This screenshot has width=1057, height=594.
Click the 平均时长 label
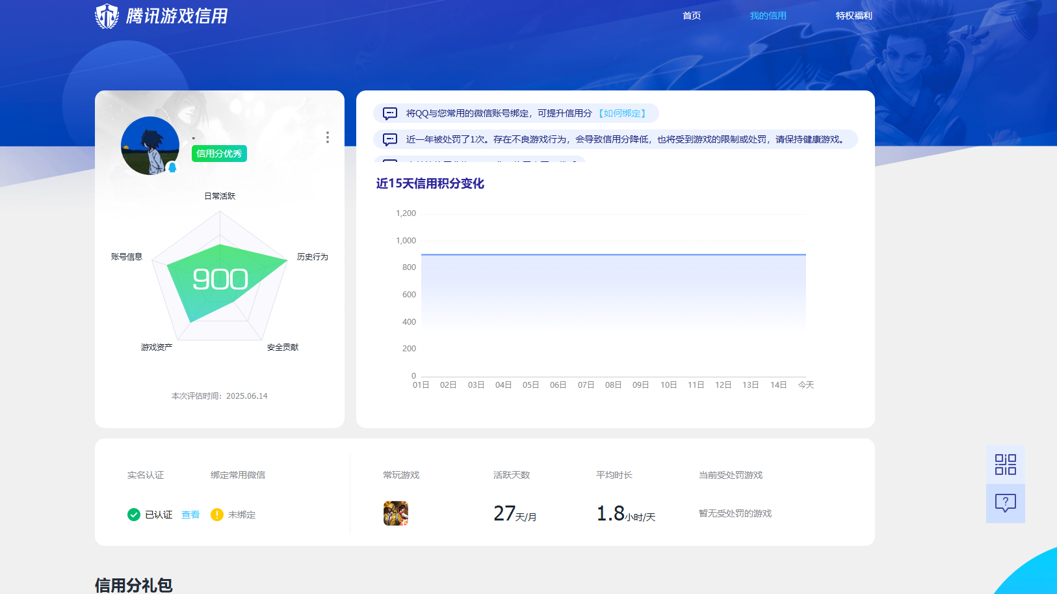point(614,475)
